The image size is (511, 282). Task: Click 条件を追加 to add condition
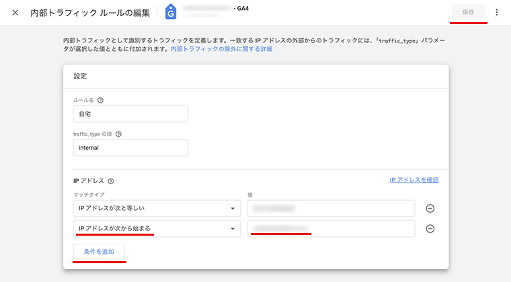(99, 251)
